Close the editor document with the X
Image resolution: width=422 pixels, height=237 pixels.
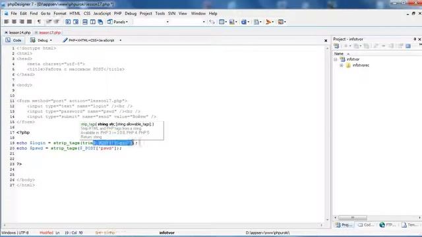[x=326, y=41]
